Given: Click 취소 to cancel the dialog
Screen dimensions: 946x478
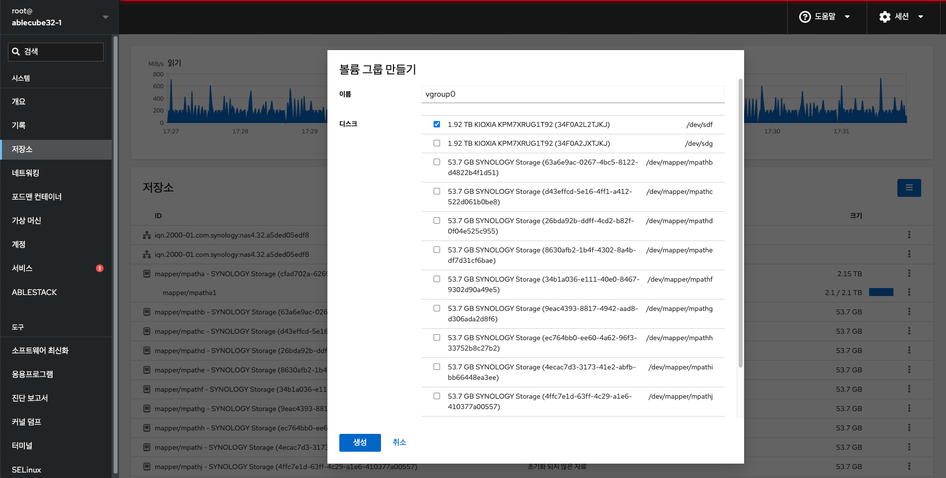Looking at the screenshot, I should click(399, 442).
